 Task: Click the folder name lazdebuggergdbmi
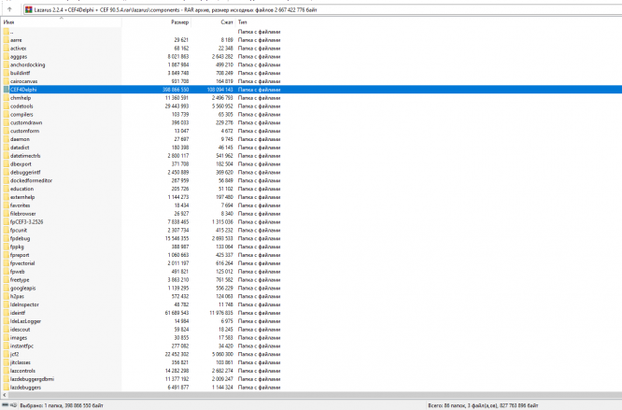[32, 379]
